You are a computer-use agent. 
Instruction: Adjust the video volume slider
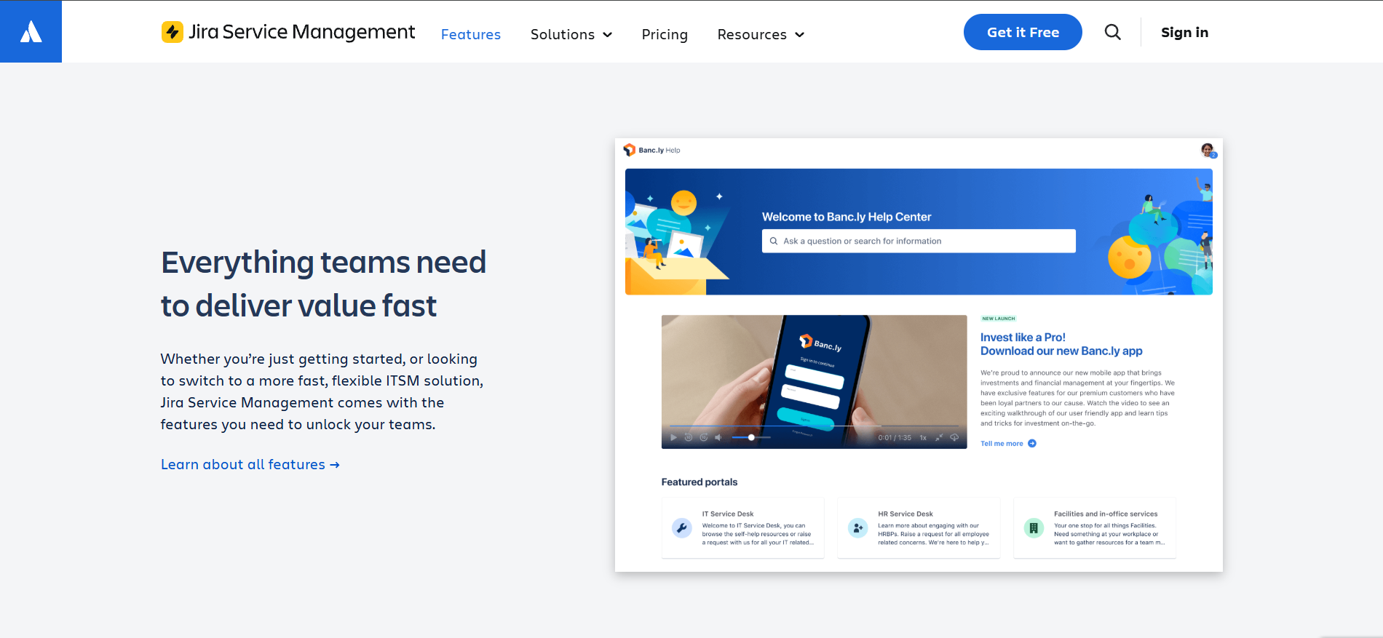(x=750, y=437)
